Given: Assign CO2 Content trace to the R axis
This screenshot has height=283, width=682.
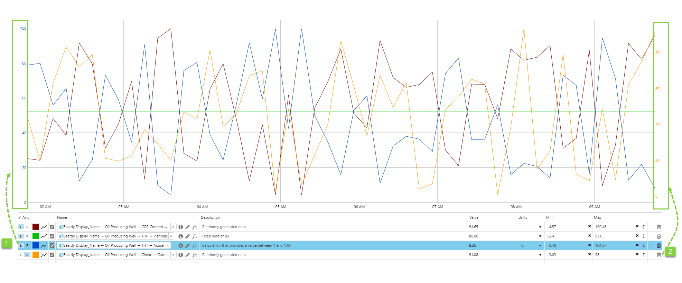Looking at the screenshot, I should pos(27,227).
